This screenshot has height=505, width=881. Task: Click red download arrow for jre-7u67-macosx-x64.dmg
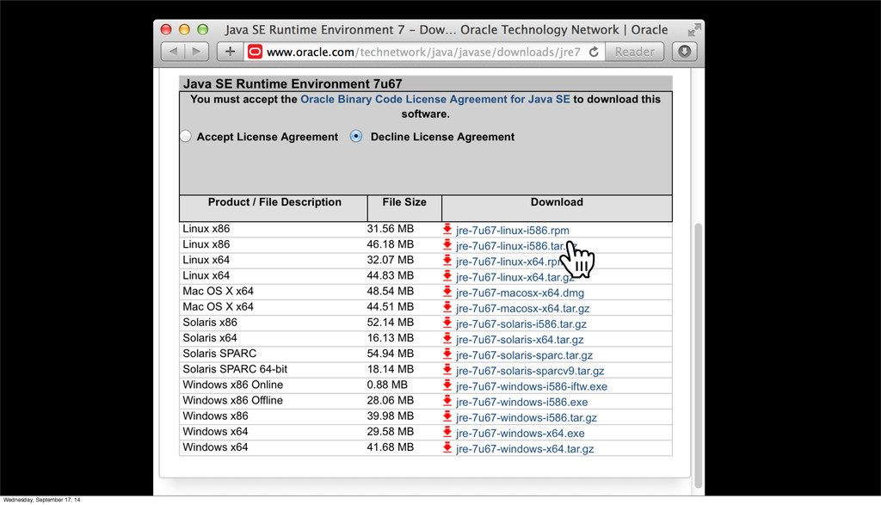pos(447,292)
